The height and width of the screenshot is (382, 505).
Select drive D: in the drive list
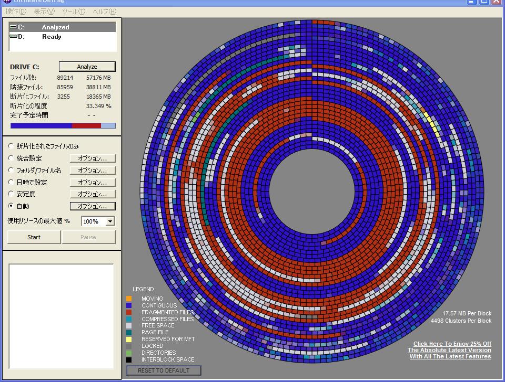(x=62, y=37)
